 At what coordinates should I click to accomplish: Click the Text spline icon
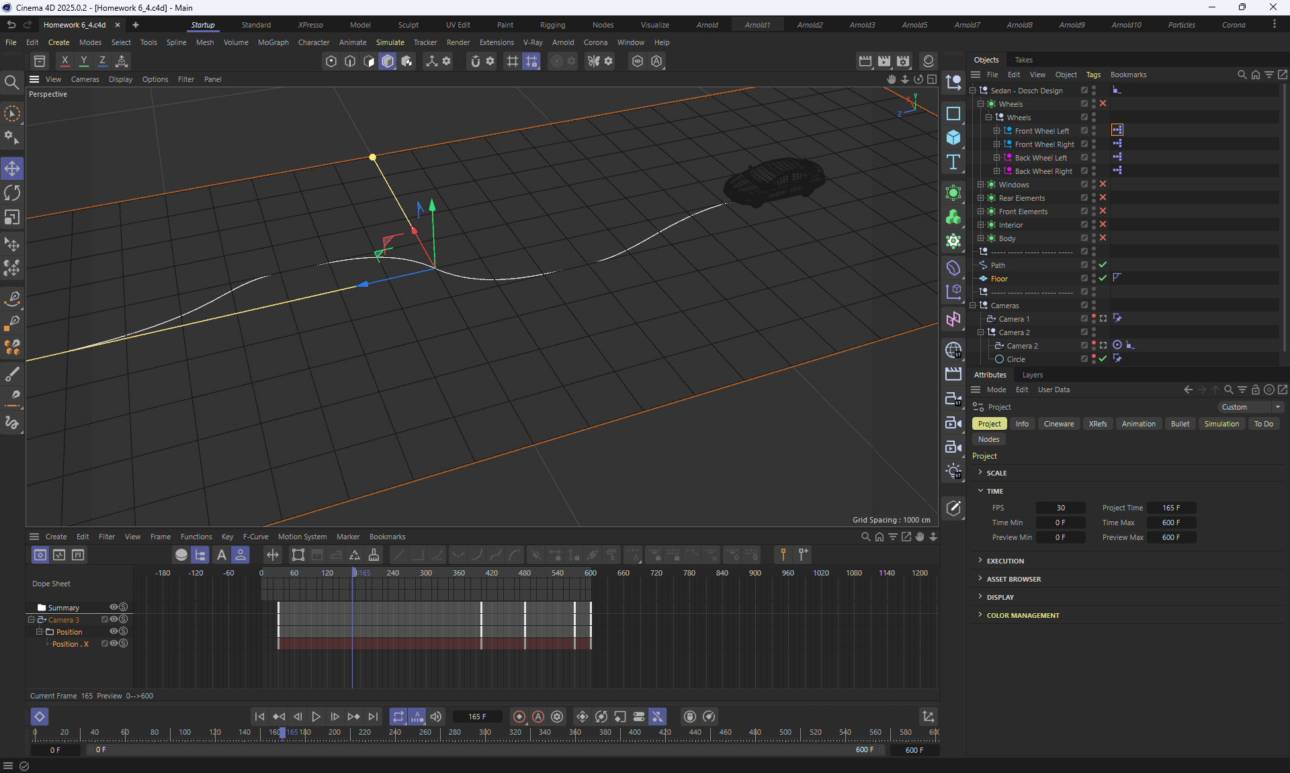[x=953, y=162]
